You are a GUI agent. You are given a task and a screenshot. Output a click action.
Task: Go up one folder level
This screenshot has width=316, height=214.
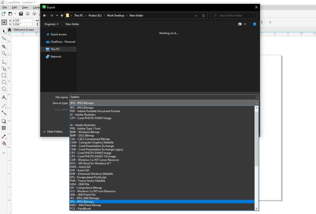click(62, 16)
